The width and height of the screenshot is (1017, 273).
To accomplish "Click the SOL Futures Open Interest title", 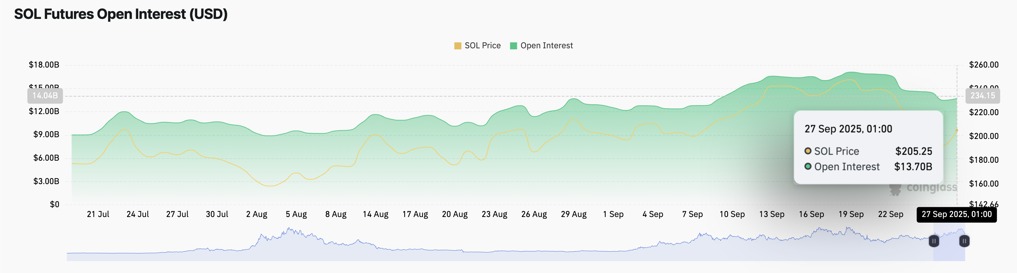I will (120, 14).
